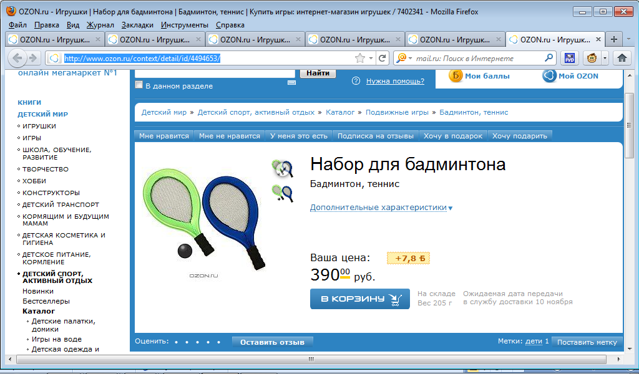Open the list all tabs dropdown
Viewport: 639px width, 374px height.
(x=629, y=39)
